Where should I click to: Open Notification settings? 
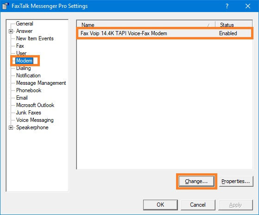[28, 76]
